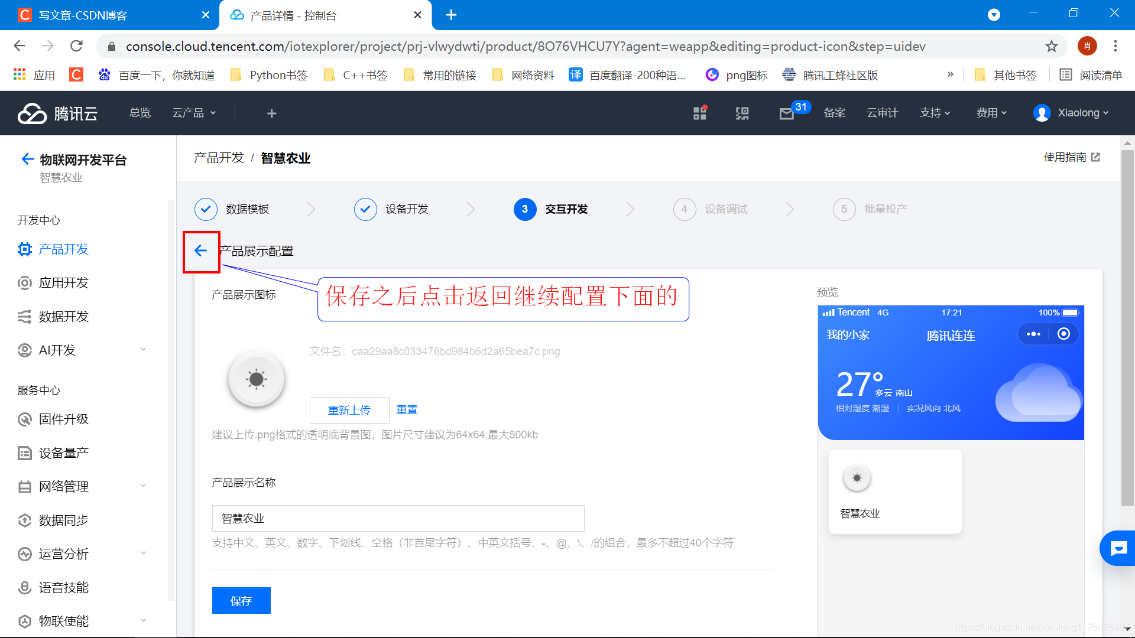The image size is (1135, 638).
Task: Click the 重置 link
Action: click(x=407, y=410)
